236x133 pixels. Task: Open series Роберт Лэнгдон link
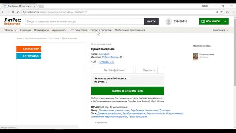(111, 57)
